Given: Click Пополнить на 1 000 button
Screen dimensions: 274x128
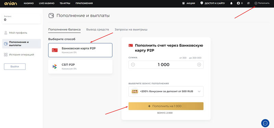Looking at the screenshot, I should [x=166, y=106].
